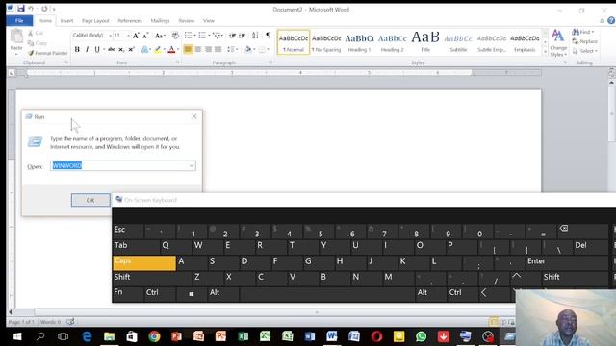Click the Format Painter tool
The height and width of the screenshot is (346, 616).
tap(47, 53)
